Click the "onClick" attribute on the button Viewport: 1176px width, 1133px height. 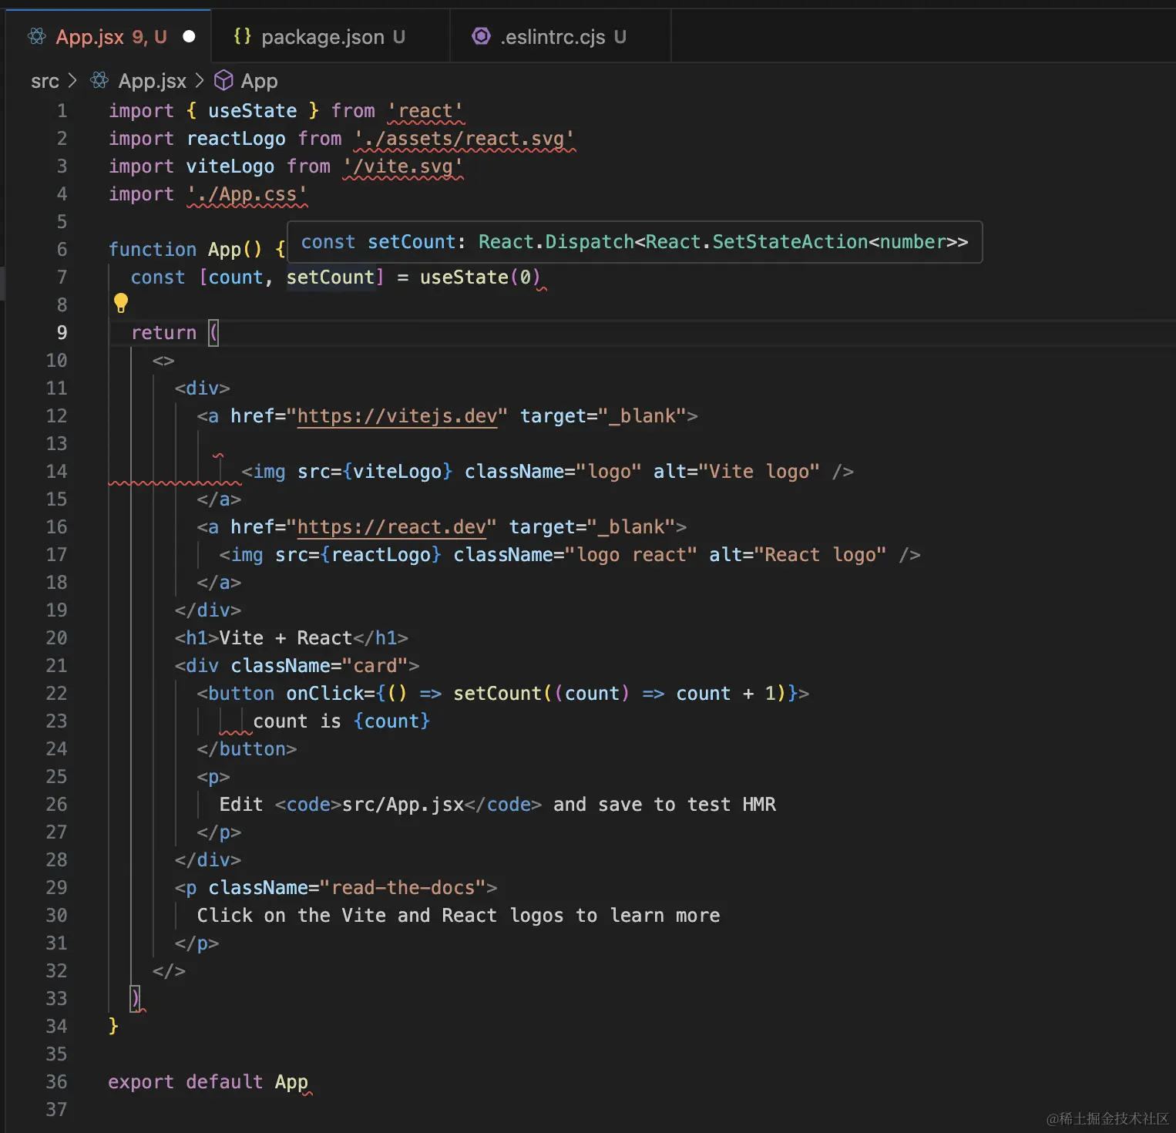click(325, 694)
